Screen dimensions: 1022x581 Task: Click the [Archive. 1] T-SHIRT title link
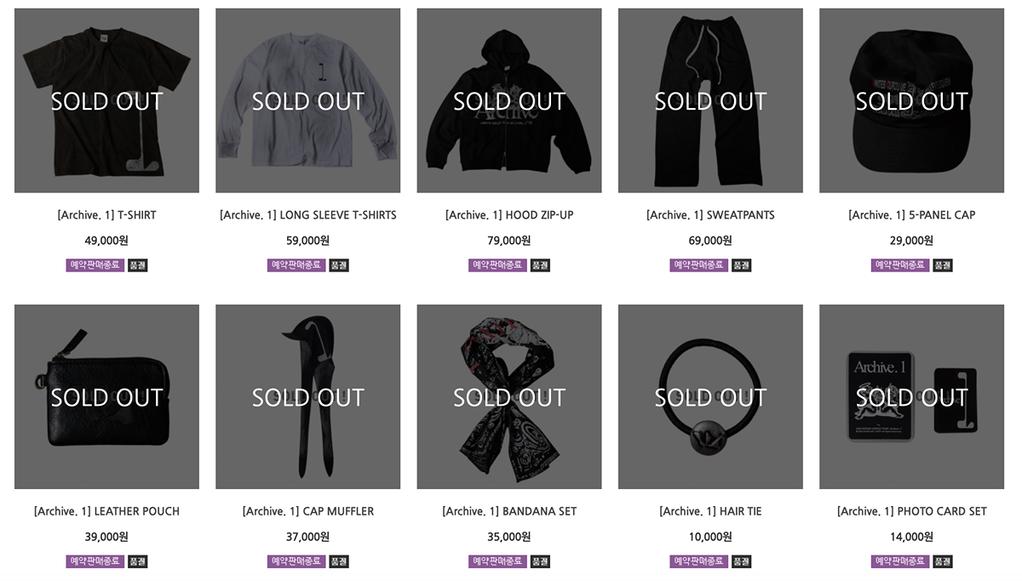click(x=106, y=215)
